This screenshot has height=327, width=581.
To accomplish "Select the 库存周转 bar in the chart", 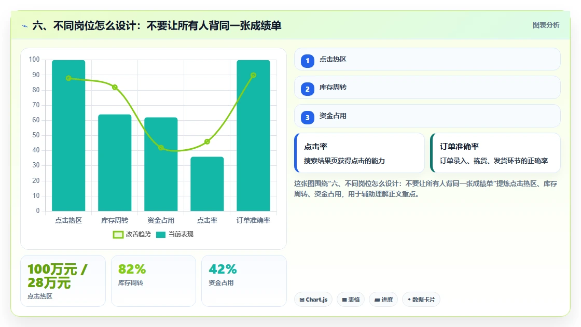I will [115, 163].
